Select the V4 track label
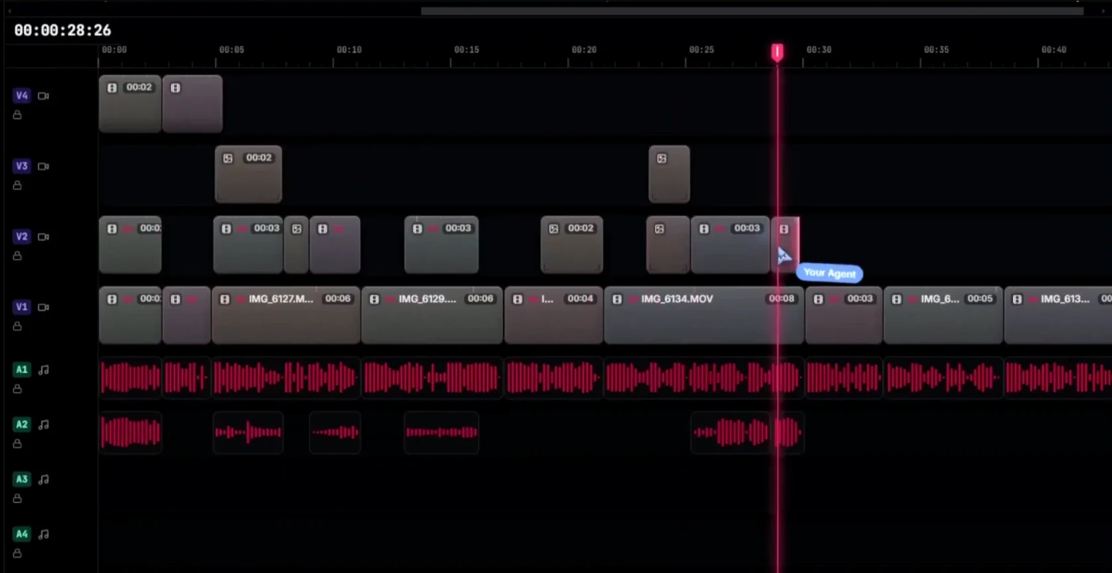Viewport: 1112px width, 573px height. tap(22, 96)
